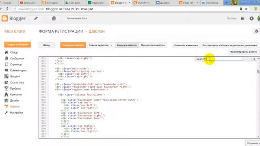Open the notifications icon
The width and height of the screenshot is (260, 146).
coord(251,18)
